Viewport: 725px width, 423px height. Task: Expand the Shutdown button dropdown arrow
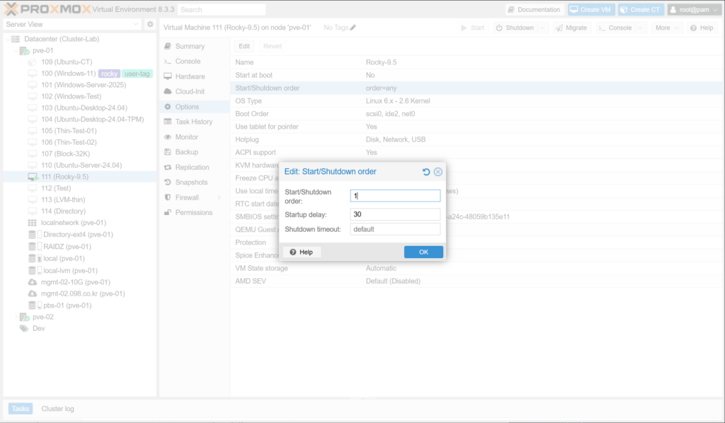tap(542, 28)
